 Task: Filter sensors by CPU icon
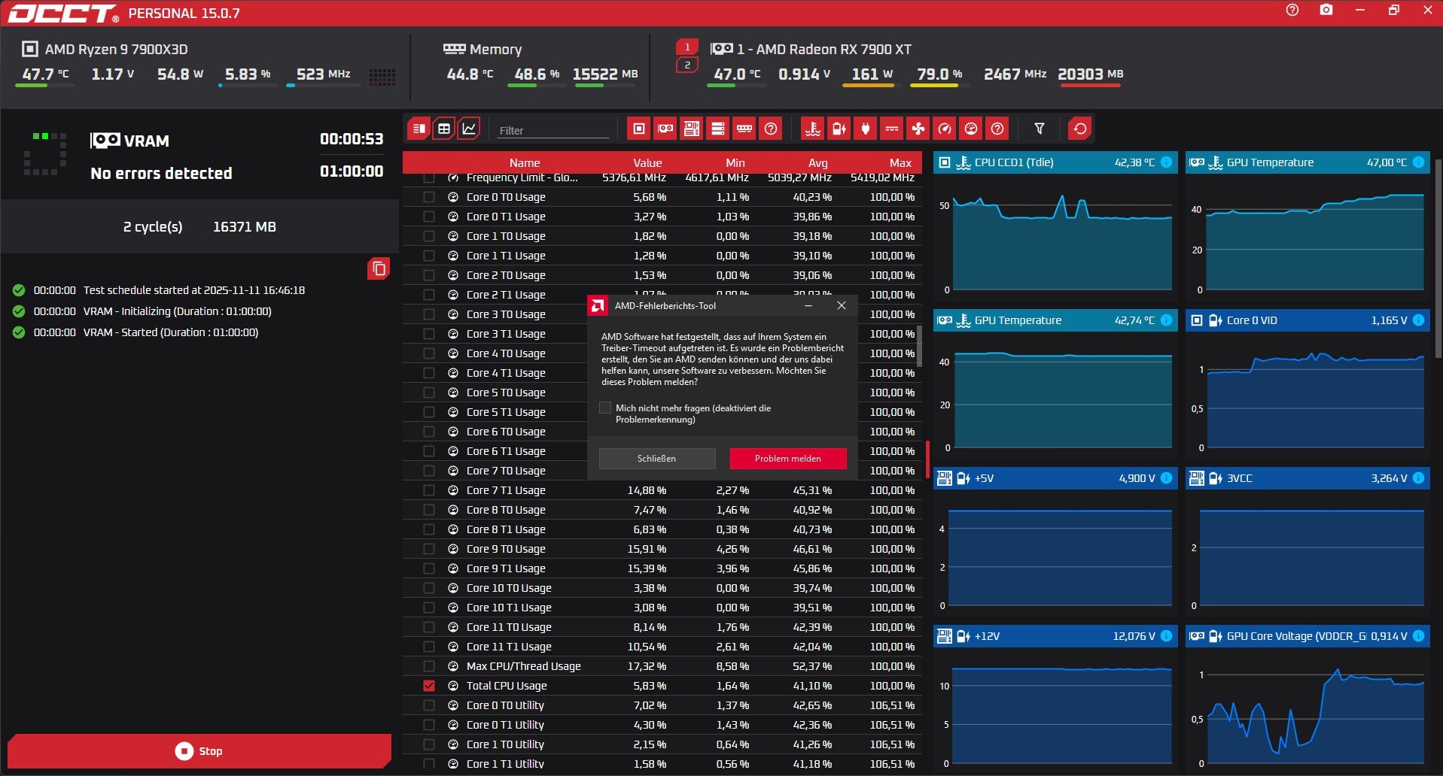click(x=639, y=129)
